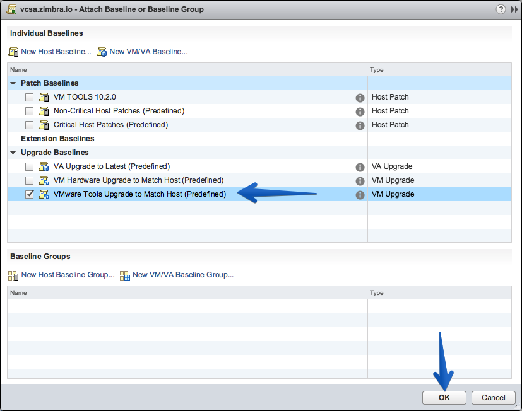Image resolution: width=522 pixels, height=411 pixels.
Task: Check Critical Host Patches checkbox
Action: [x=29, y=125]
